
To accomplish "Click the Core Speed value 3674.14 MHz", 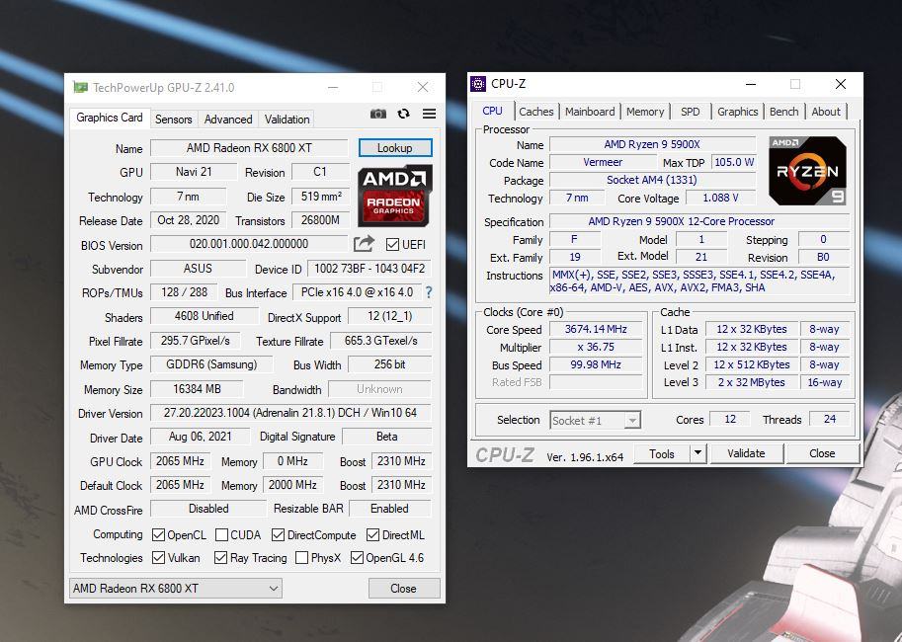I will click(596, 329).
